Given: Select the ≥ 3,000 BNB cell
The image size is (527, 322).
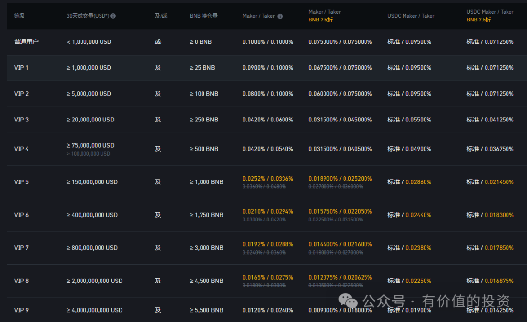Looking at the screenshot, I should pos(206,248).
